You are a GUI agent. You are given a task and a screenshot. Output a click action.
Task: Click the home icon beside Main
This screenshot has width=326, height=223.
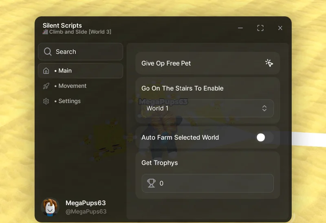(46, 71)
